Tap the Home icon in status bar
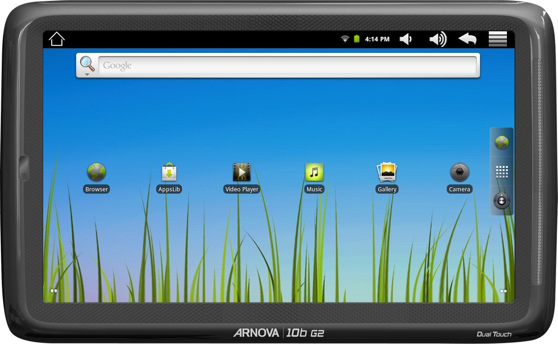This screenshot has height=344, width=558. [x=57, y=39]
